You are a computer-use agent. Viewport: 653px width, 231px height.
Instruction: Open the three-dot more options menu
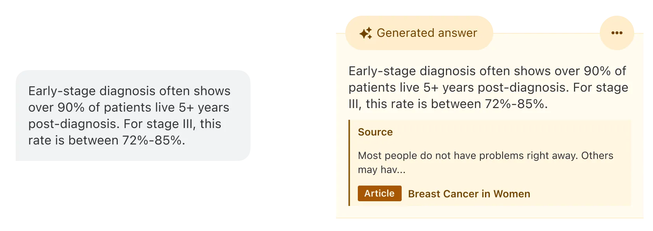(617, 33)
